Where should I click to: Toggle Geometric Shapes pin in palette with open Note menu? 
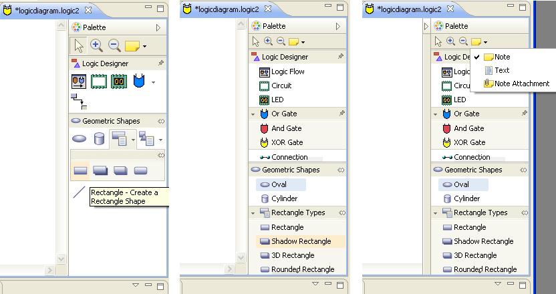[x=523, y=170]
